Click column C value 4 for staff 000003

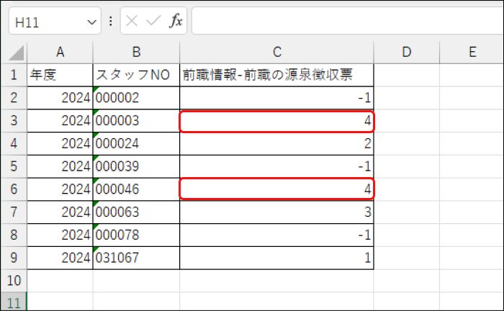pyautogui.click(x=276, y=121)
